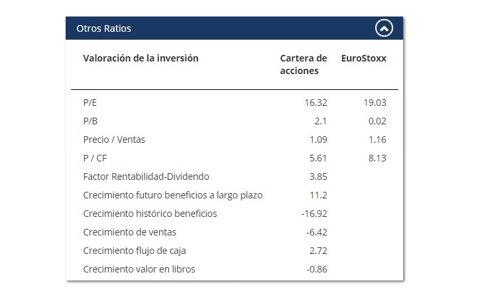Viewport: 478px width, 291px height.
Task: Click the EuroStoxx P/E value 19.03
Action: [x=375, y=103]
